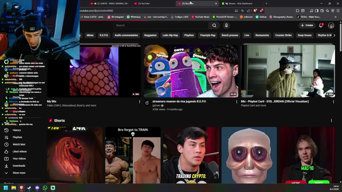Open the Leo AI sparkle icon

[x=327, y=11]
